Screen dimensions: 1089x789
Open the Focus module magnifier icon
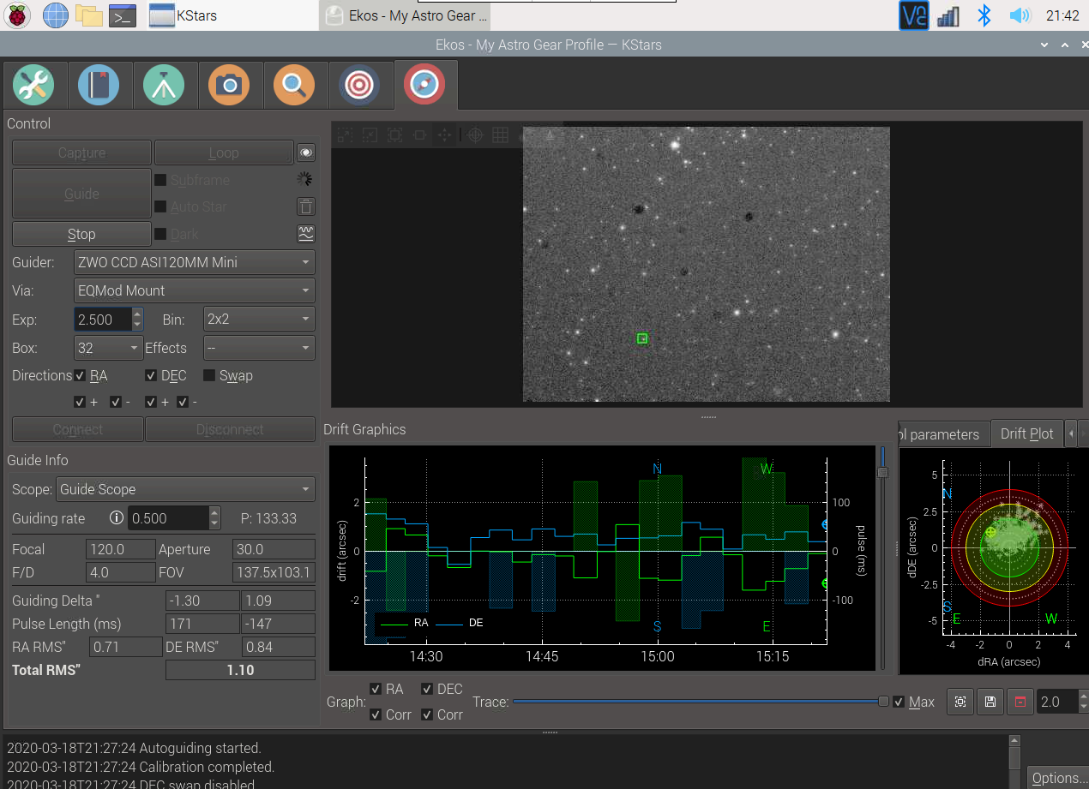(x=294, y=86)
